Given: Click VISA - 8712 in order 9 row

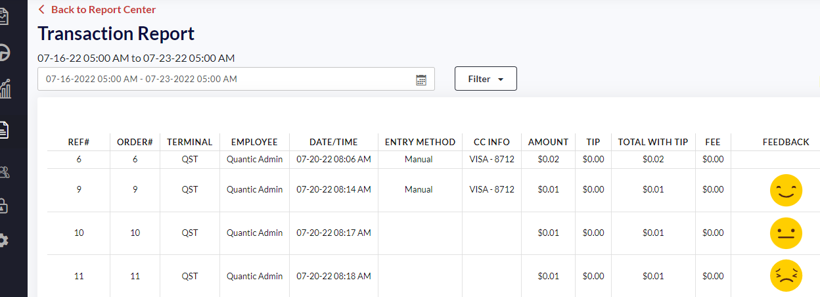Looking at the screenshot, I should pyautogui.click(x=491, y=189).
